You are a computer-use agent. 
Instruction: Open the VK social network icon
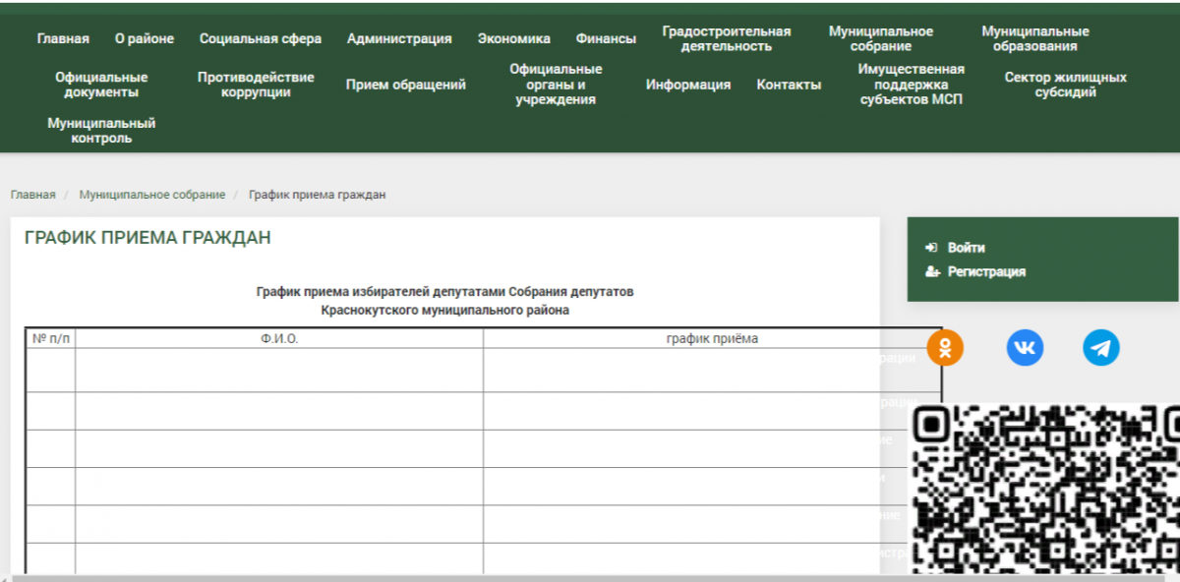(x=1025, y=348)
